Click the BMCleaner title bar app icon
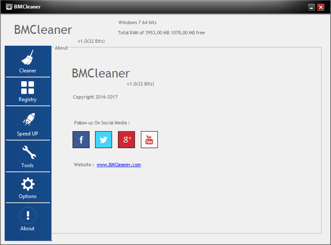Viewport: 331px width, 245px height. pyautogui.click(x=9, y=6)
